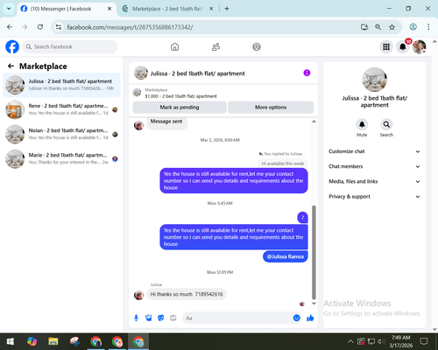
Task: Click the Search Facebook field
Action: point(70,46)
